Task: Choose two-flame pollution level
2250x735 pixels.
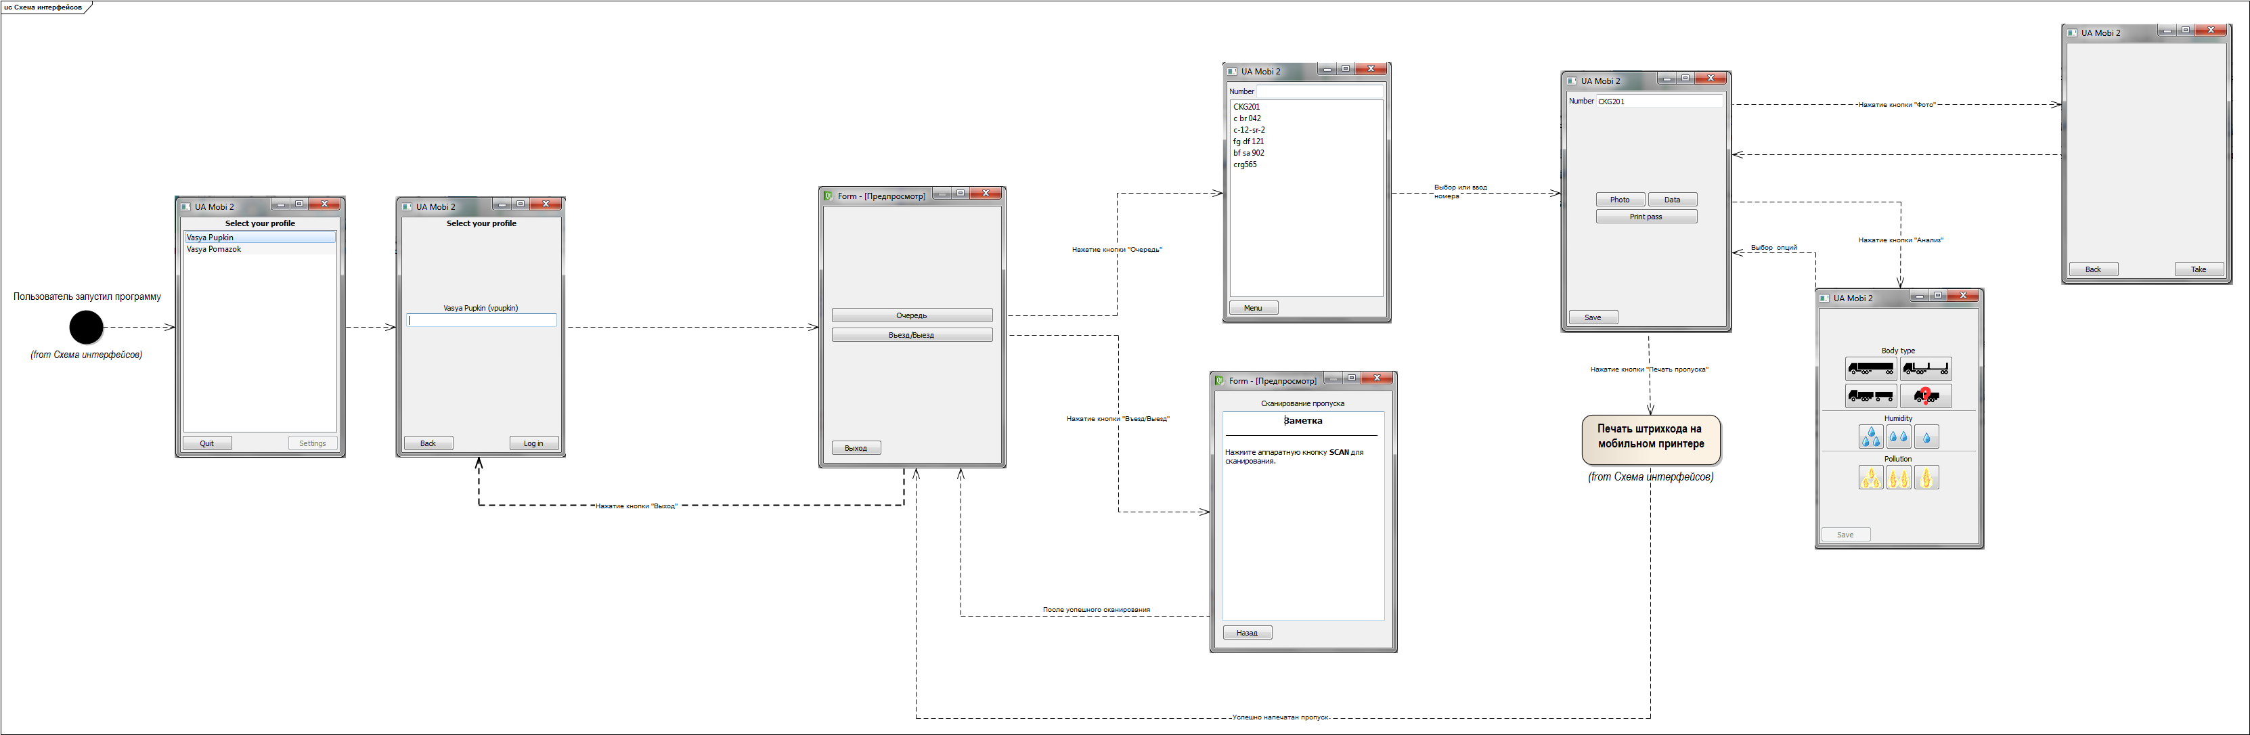Action: pos(1898,478)
